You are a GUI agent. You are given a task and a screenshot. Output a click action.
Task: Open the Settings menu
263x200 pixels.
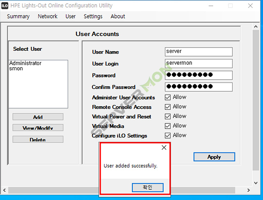(93, 16)
